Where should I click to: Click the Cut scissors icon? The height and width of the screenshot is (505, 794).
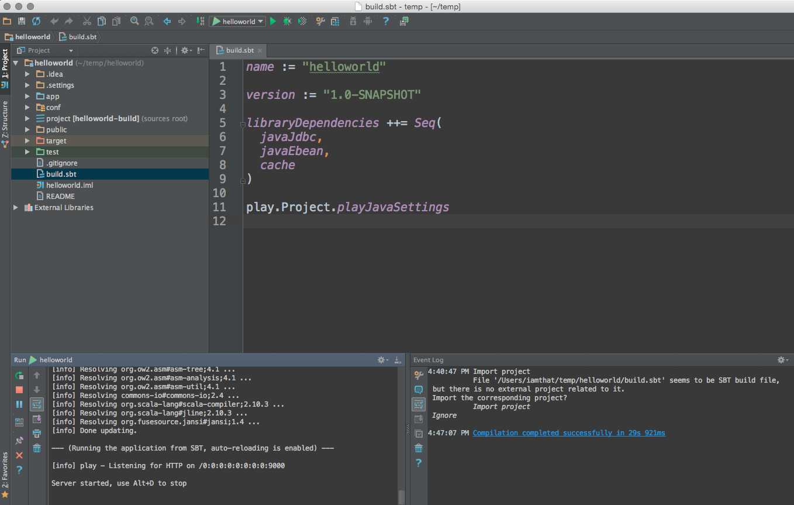pyautogui.click(x=87, y=21)
